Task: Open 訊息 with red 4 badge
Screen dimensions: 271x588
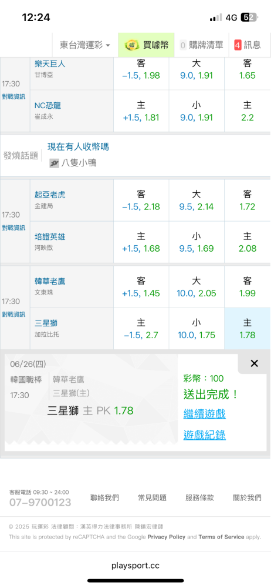Action: click(x=248, y=45)
